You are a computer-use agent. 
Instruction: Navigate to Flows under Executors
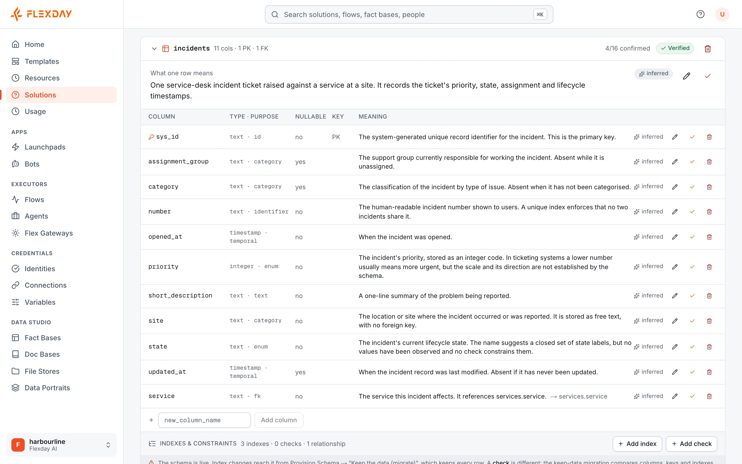click(x=62, y=200)
